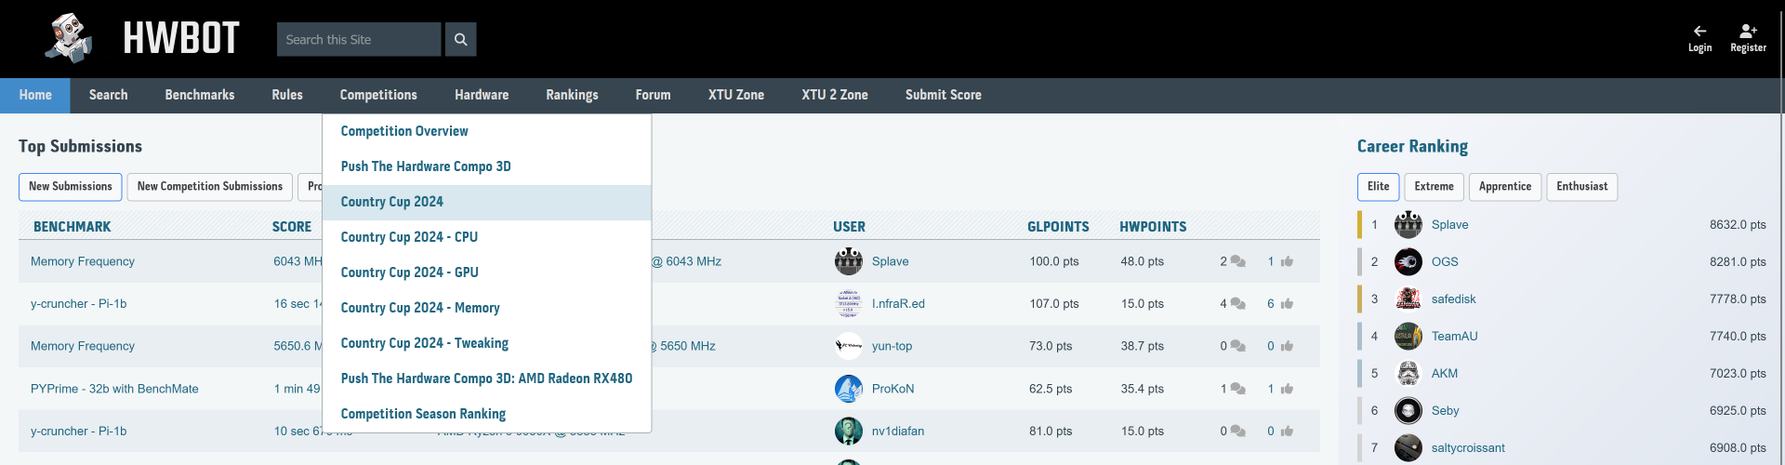Click the Register user icon

(1748, 31)
